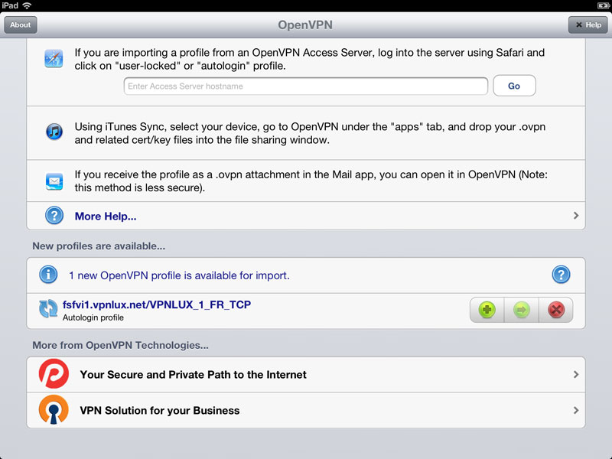The height and width of the screenshot is (459, 612).
Task: Tap the iPad label in status bar
Action: tap(10, 5)
